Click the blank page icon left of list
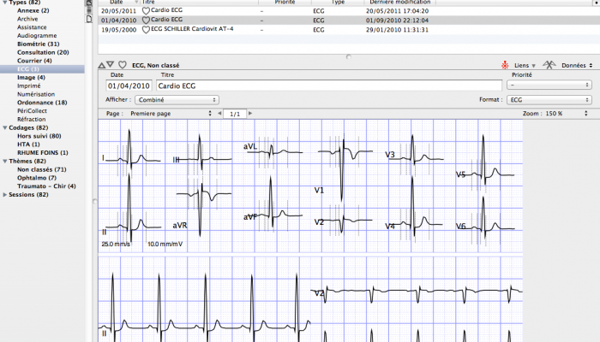 coord(89,19)
